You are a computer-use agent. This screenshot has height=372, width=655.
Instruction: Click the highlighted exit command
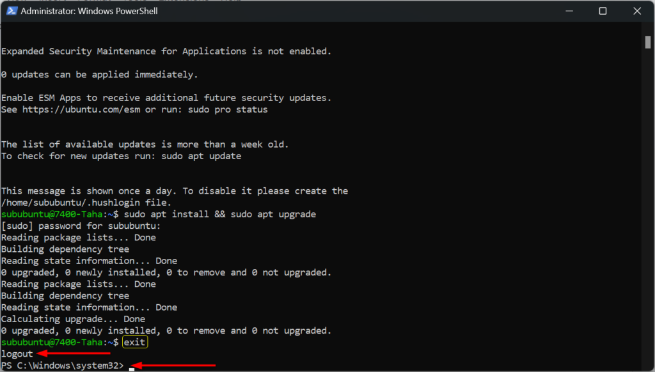pyautogui.click(x=134, y=342)
